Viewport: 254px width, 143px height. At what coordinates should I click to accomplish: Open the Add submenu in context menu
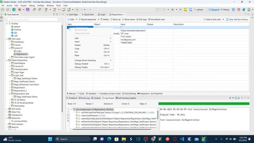pos(91,38)
